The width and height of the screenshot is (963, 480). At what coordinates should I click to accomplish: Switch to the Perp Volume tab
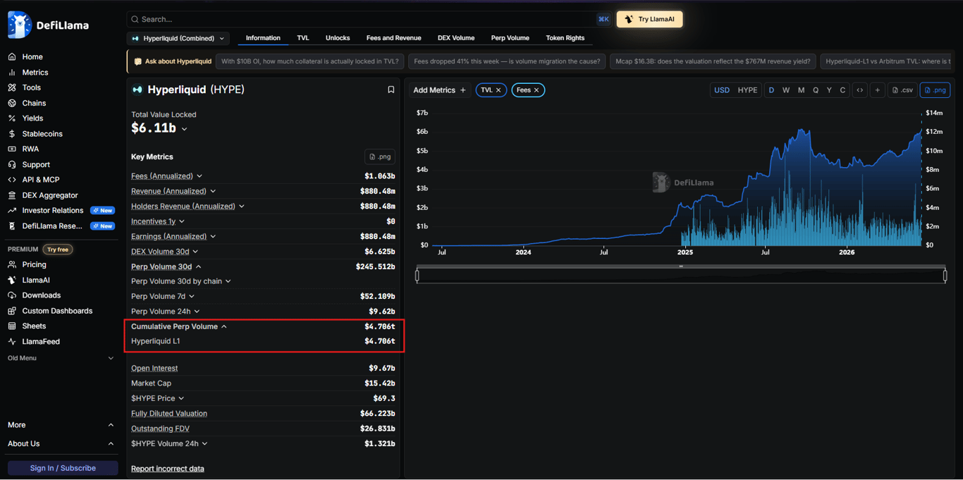(510, 38)
